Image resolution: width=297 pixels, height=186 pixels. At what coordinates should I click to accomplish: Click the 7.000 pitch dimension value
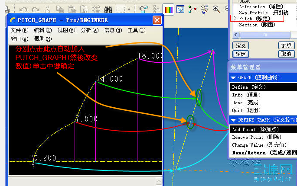tap(87, 119)
